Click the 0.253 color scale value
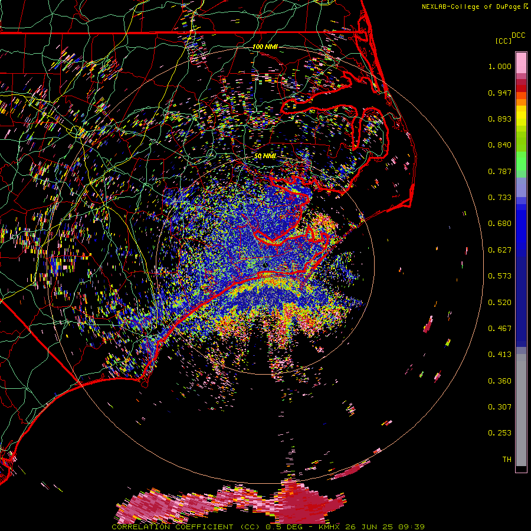Image resolution: width=531 pixels, height=531 pixels. click(500, 433)
